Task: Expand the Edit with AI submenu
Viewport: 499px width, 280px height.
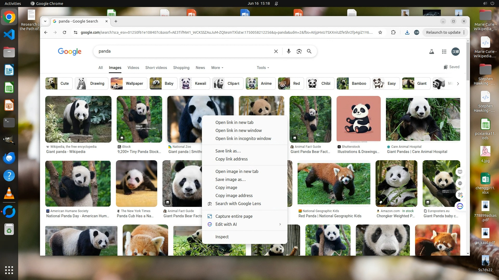Action: tap(244, 224)
